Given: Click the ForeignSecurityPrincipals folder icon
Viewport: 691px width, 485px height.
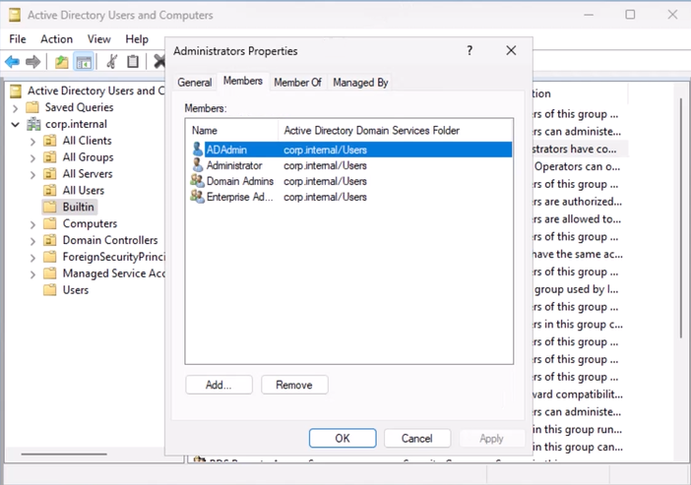Looking at the screenshot, I should click(50, 257).
